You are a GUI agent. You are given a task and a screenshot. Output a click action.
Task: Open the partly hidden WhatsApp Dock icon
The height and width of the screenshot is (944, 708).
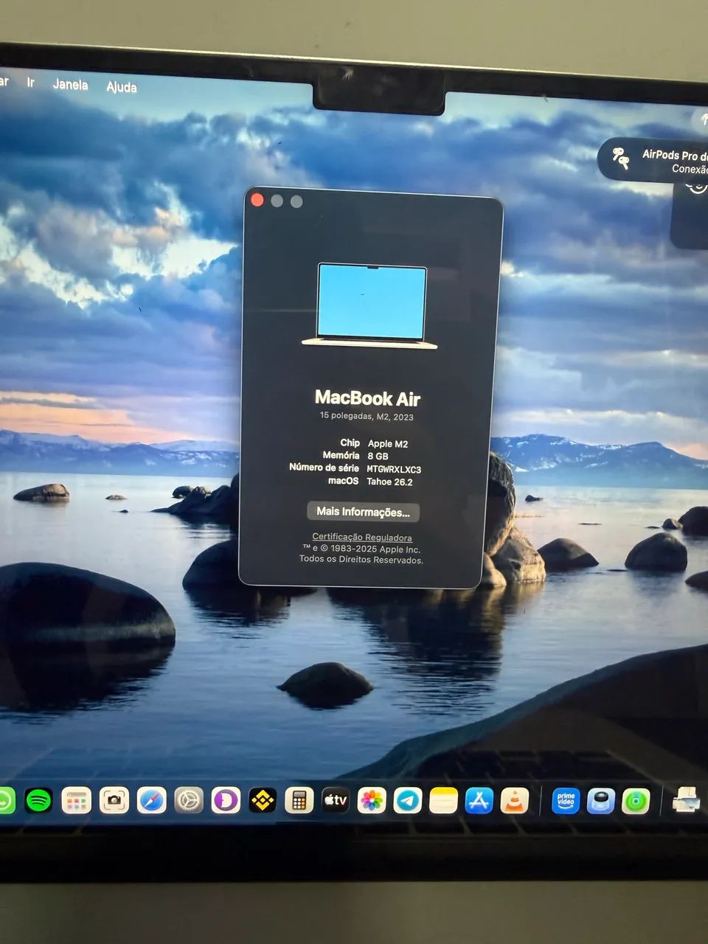coord(6,800)
